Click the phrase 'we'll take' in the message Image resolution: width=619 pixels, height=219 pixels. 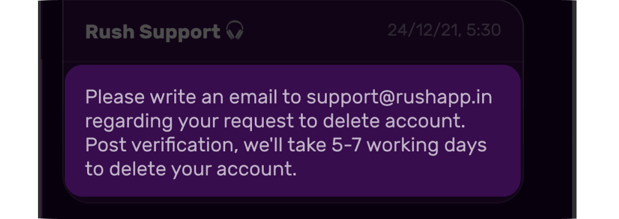coord(285,145)
